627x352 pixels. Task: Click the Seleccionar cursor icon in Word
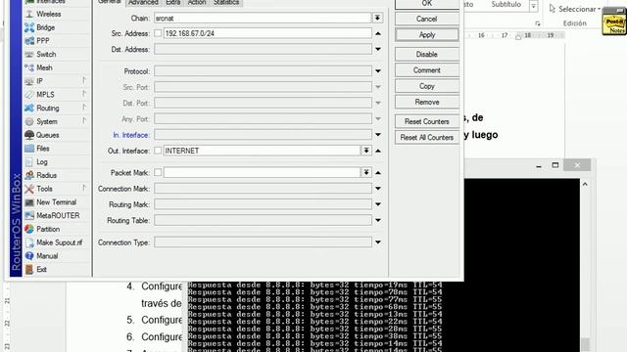(x=553, y=9)
